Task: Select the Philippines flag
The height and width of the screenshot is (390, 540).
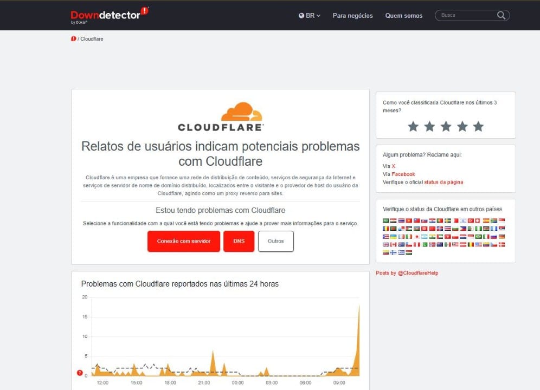Action: pos(463,229)
